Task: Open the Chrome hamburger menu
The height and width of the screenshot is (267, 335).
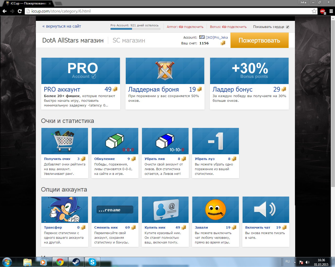Action: [x=331, y=11]
